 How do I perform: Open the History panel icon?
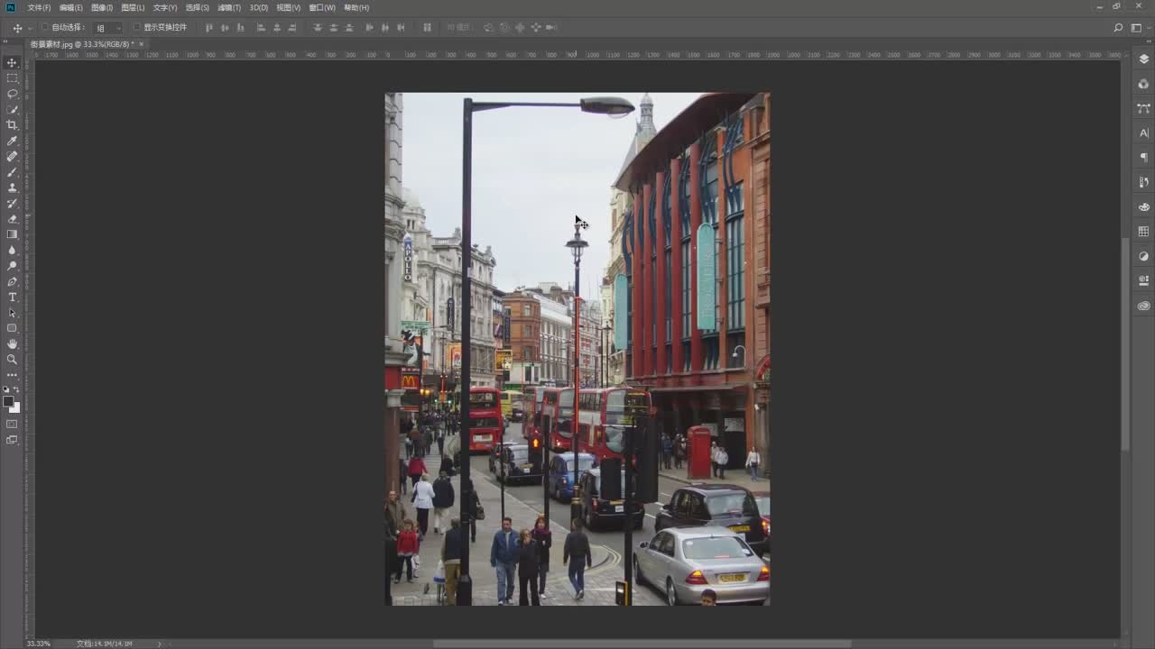pos(1143,182)
